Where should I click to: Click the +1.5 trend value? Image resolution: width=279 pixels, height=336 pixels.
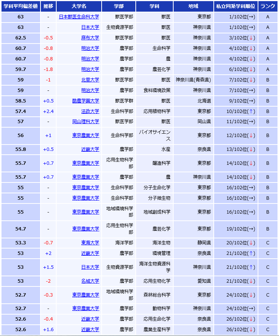pos(48,267)
